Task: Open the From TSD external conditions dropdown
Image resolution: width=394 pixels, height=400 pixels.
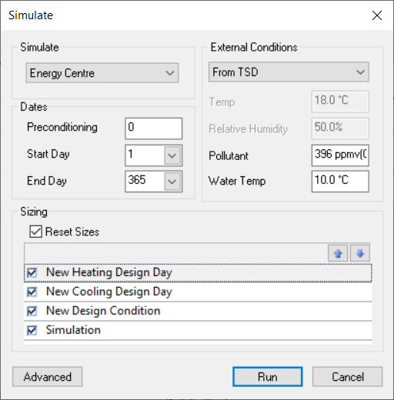Action: [289, 72]
